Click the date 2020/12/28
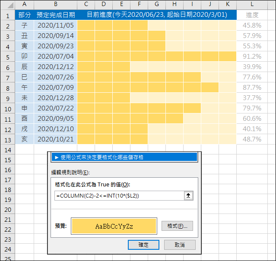Viewport: 276px width, 261px height. [56, 98]
